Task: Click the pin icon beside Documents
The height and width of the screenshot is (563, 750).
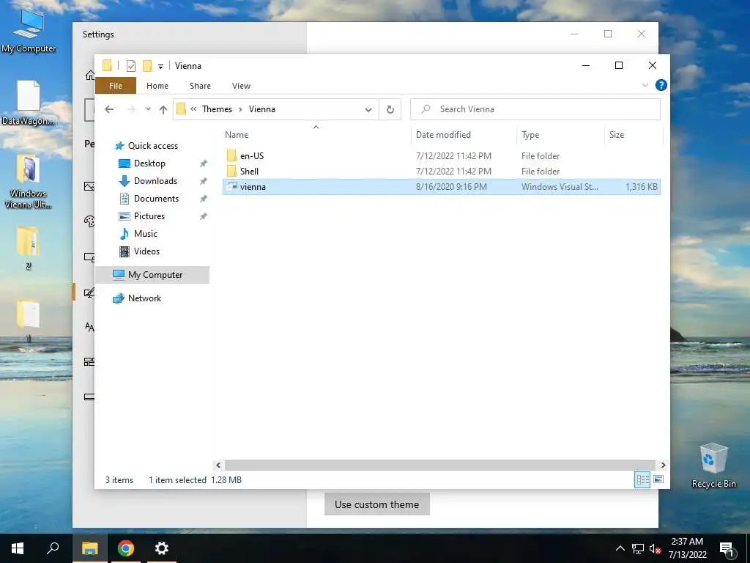Action: pyautogui.click(x=204, y=199)
